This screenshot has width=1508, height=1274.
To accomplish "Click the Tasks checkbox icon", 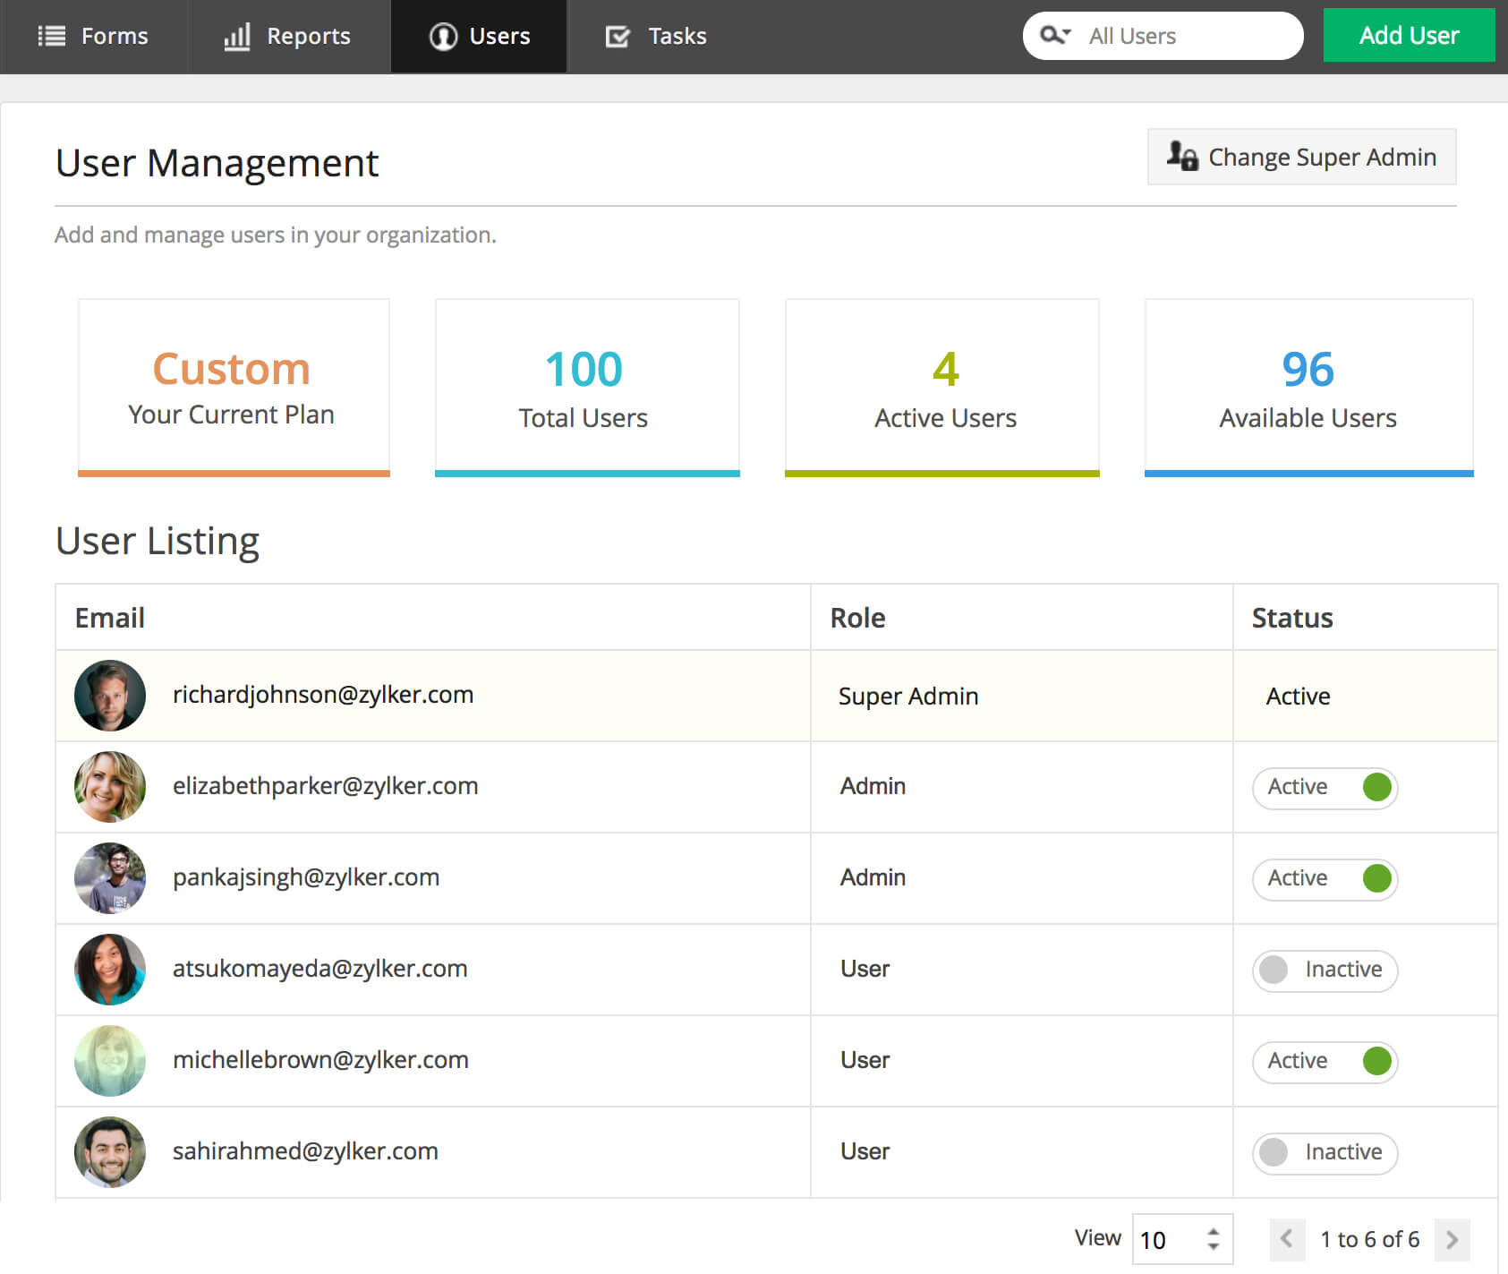I will click(618, 36).
